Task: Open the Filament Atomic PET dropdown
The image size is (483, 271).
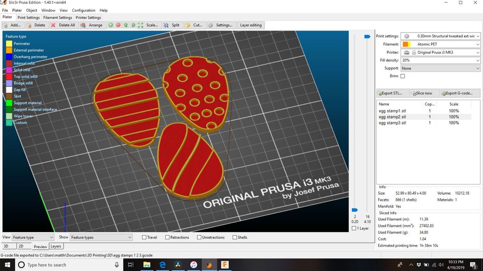Action: (x=440, y=44)
